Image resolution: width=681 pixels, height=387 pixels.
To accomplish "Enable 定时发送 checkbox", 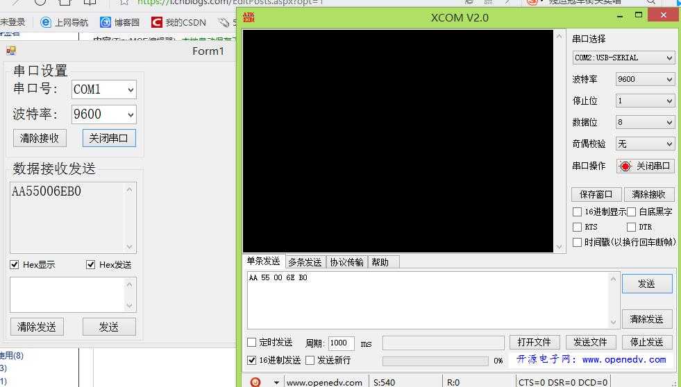I will 251,343.
